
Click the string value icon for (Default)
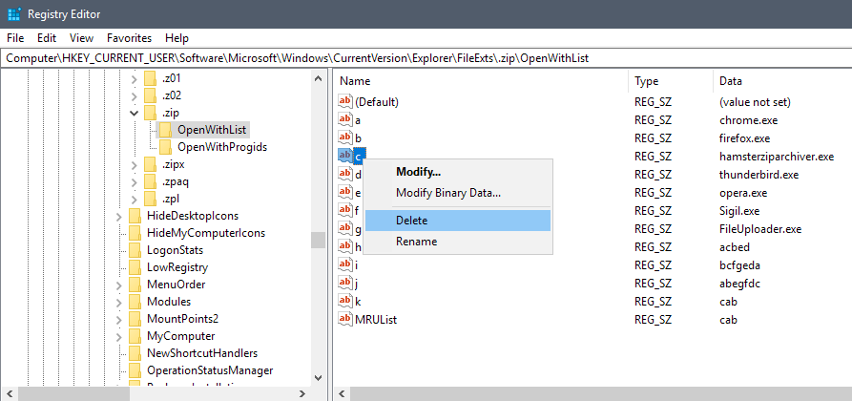[x=345, y=102]
